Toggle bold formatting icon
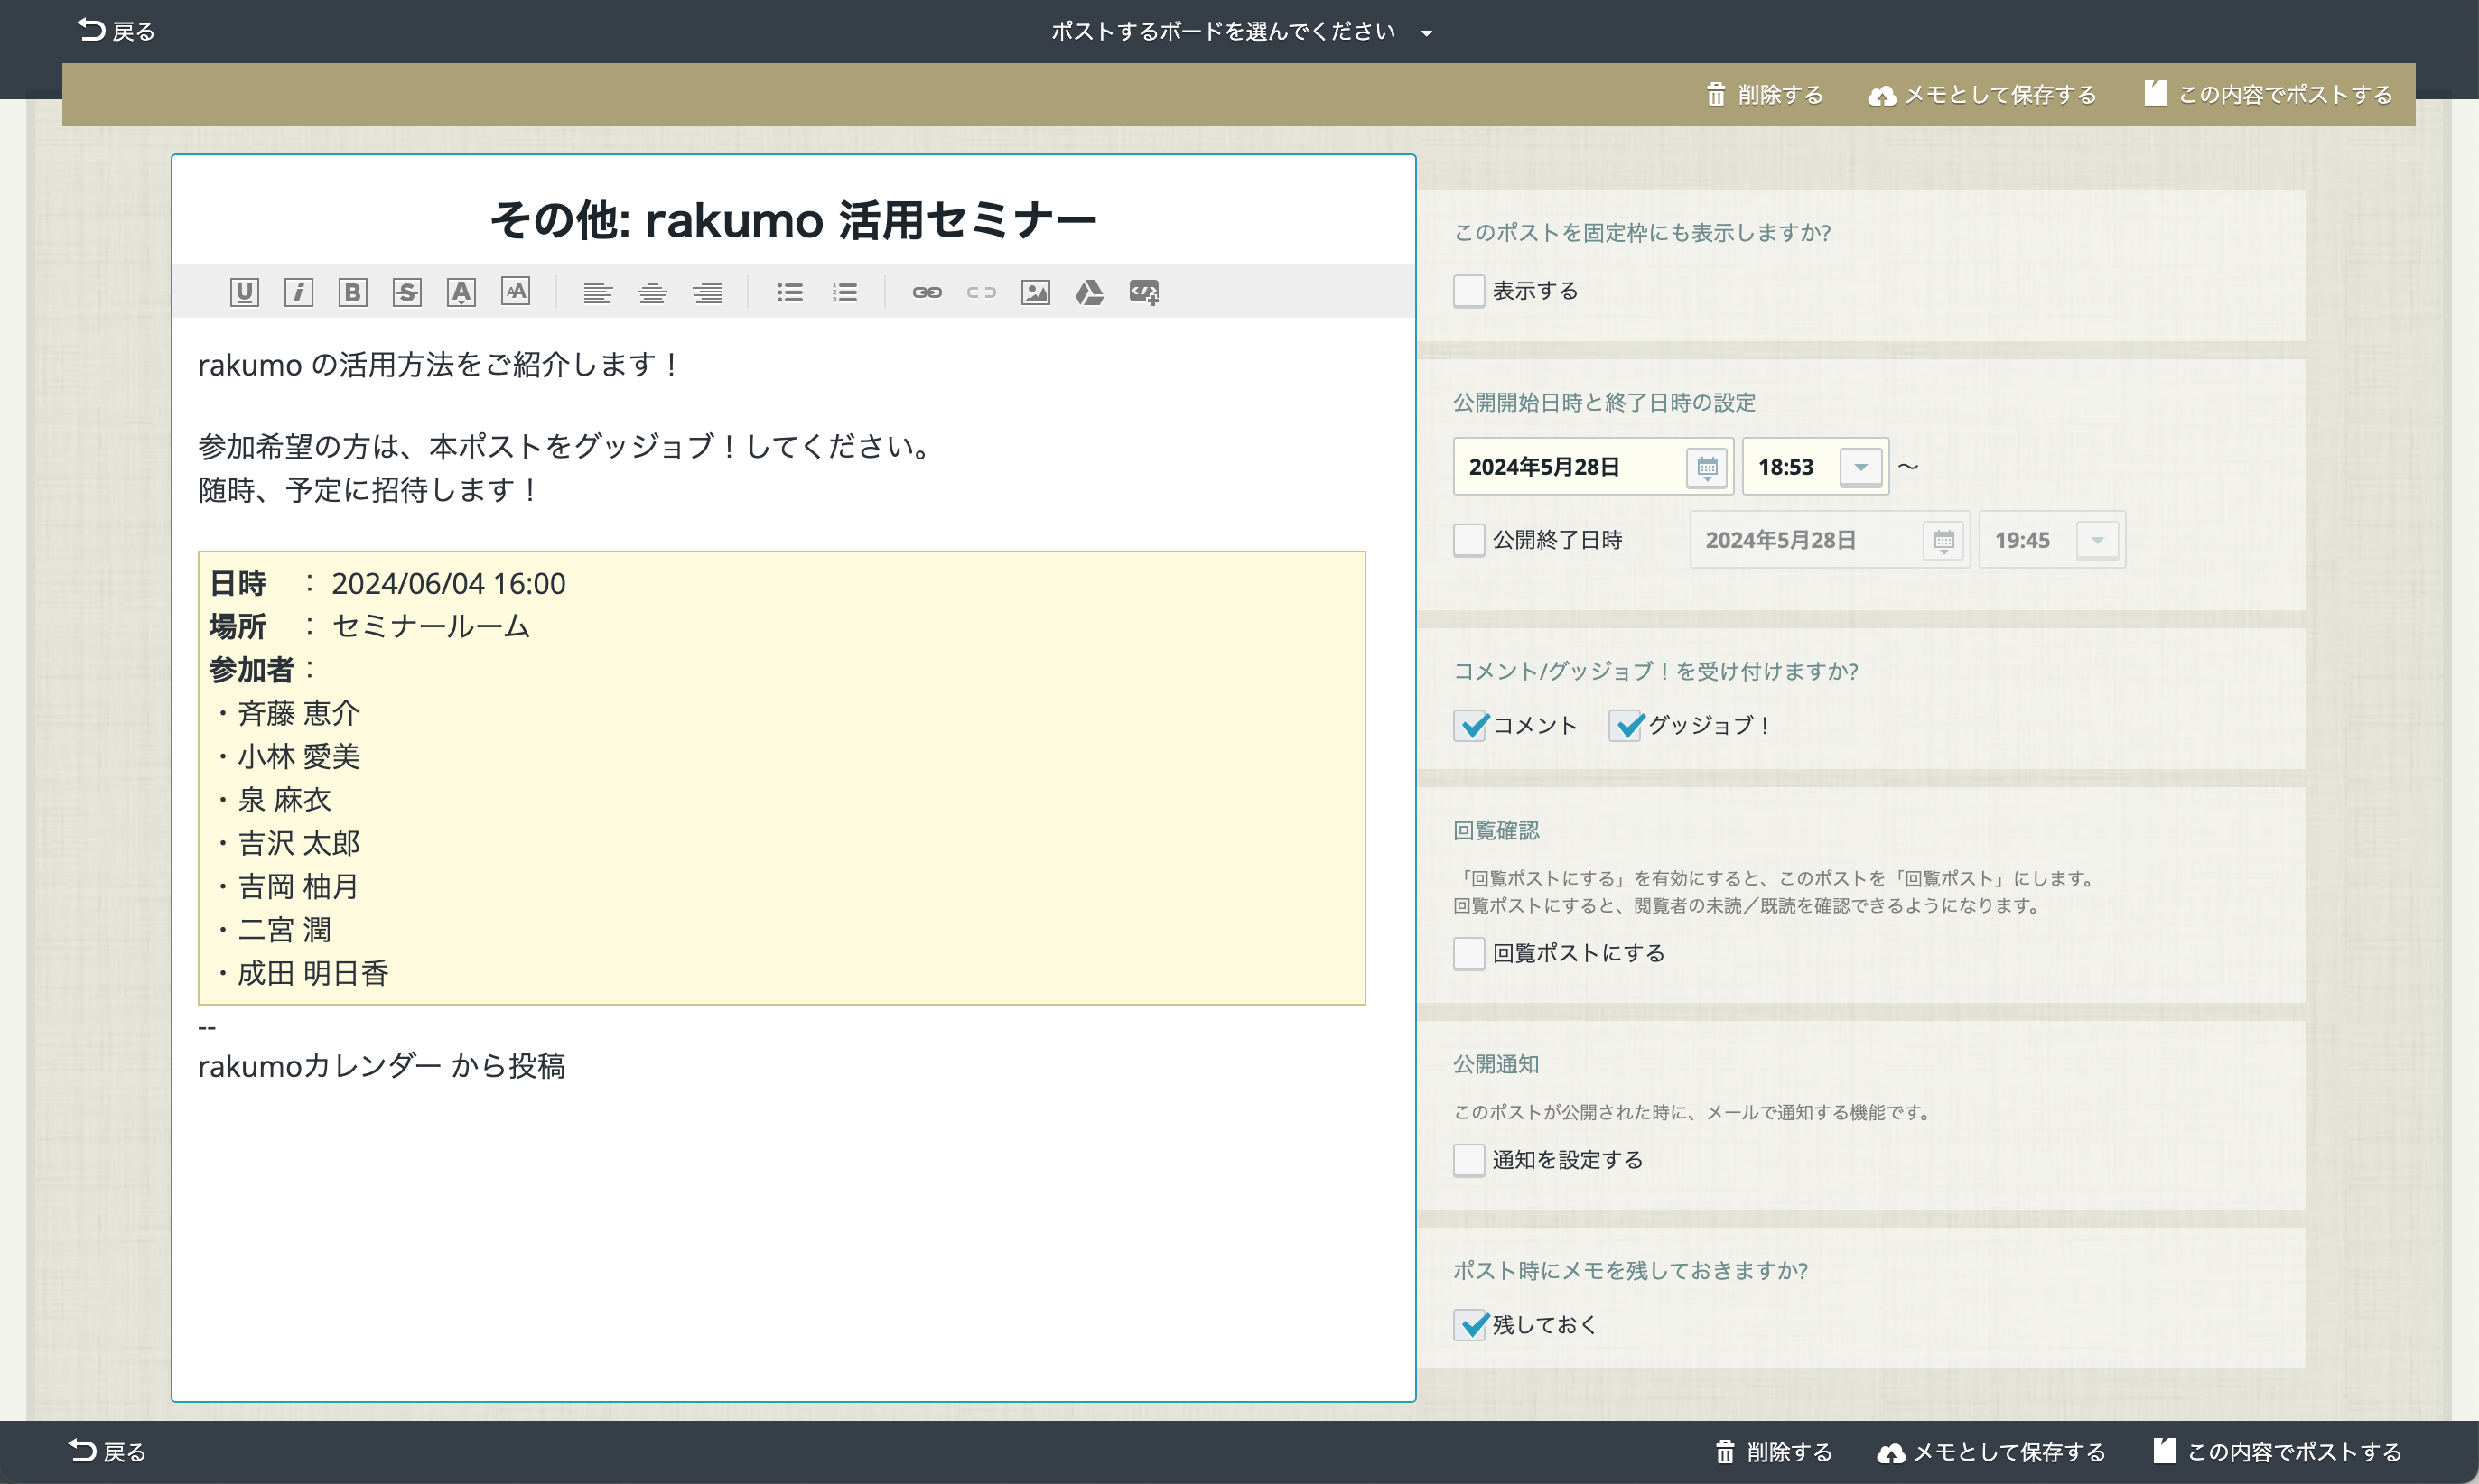The width and height of the screenshot is (2479, 1484). coord(352,292)
